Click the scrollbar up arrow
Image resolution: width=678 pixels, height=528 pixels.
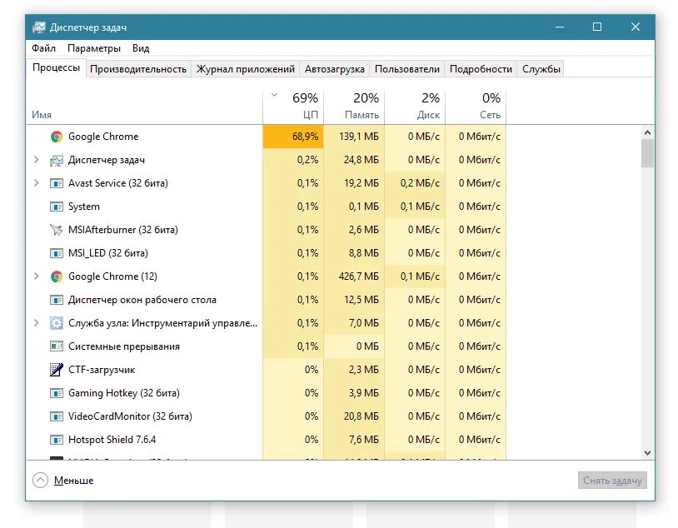click(647, 132)
